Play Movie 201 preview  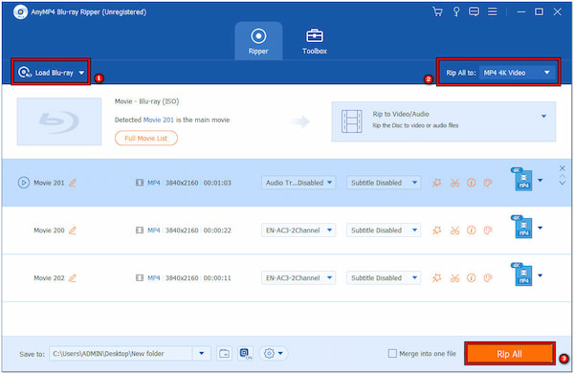pyautogui.click(x=23, y=183)
